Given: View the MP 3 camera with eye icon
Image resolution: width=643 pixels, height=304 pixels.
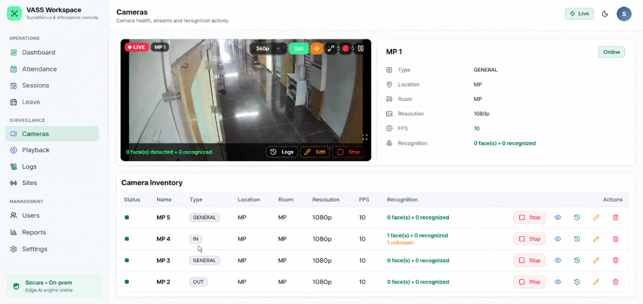Looking at the screenshot, I should 558,260.
